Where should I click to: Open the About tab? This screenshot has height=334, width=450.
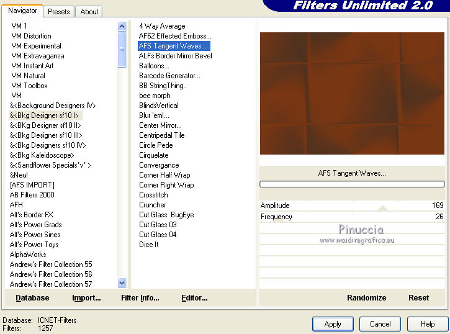click(x=89, y=12)
